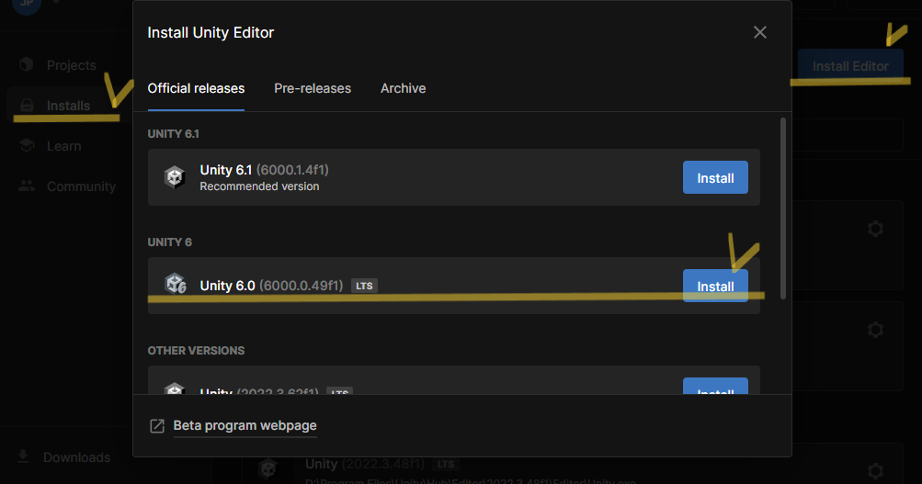Open settings gear of second install row
The height and width of the screenshot is (484, 922).
pos(875,330)
